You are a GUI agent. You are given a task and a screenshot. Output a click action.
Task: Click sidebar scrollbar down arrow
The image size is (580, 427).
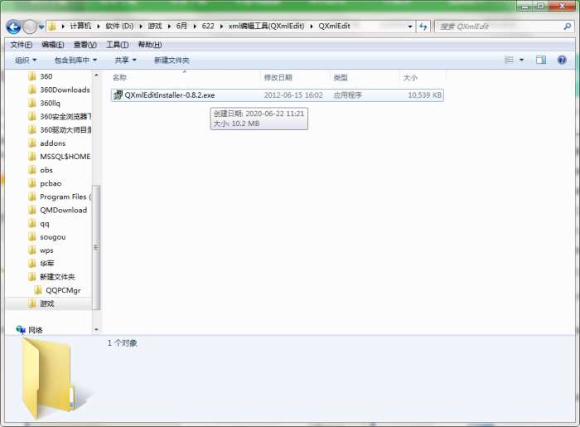[x=96, y=329]
